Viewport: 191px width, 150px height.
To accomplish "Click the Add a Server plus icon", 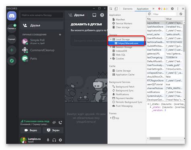I will 12,50.
